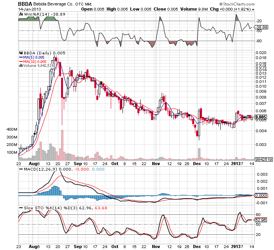This screenshot has width=274, height=250.
Task: Click the Wm%R indicator mountain icon
Action: (21, 14)
